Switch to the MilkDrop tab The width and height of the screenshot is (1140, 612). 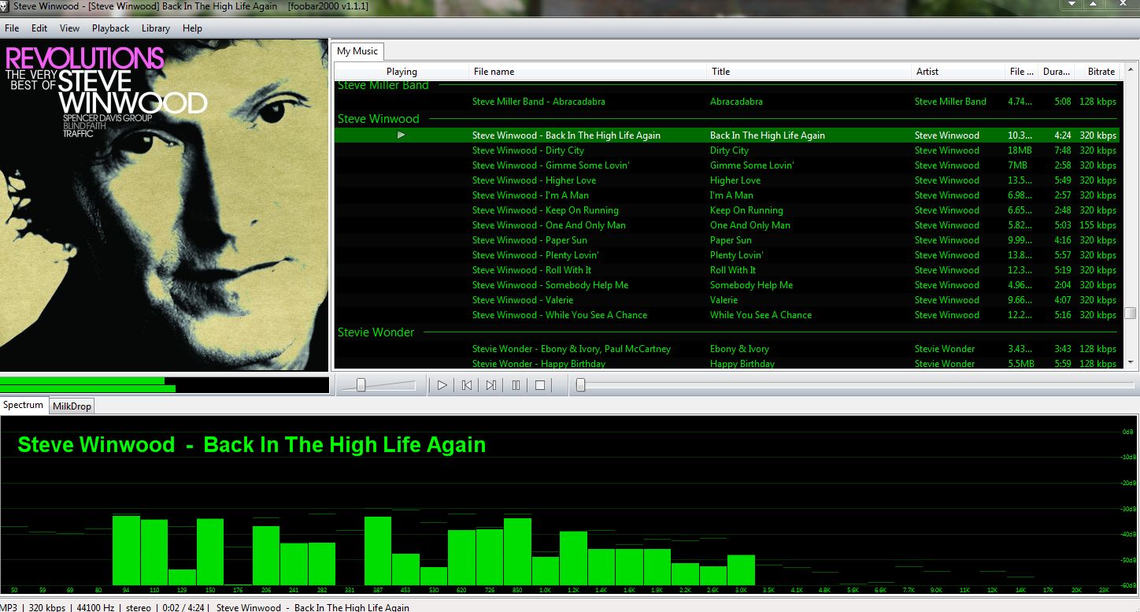pyautogui.click(x=72, y=406)
